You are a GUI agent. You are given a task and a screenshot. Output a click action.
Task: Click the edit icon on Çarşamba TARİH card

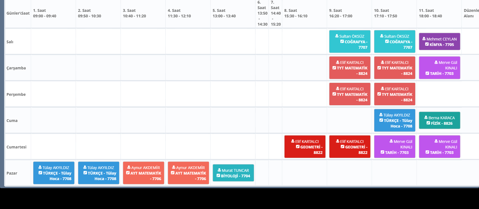(427, 74)
